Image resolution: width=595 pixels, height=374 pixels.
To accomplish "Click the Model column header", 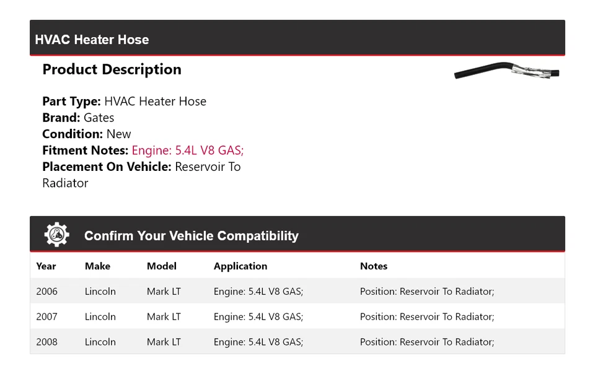I will pyautogui.click(x=161, y=266).
